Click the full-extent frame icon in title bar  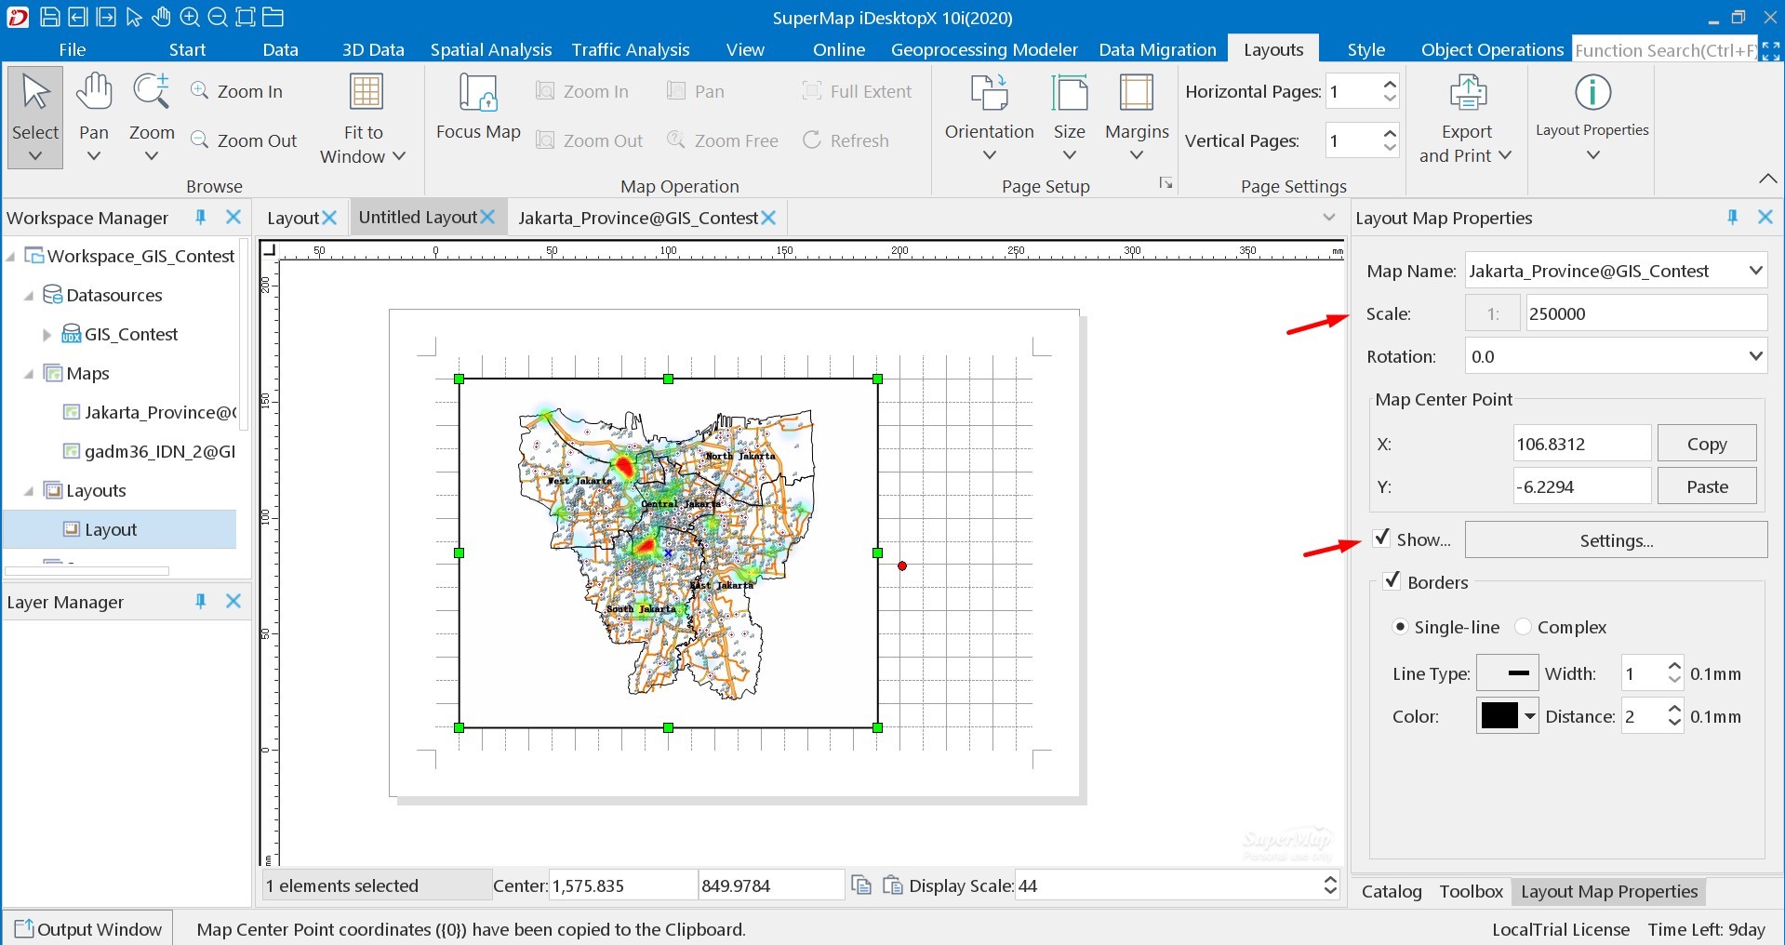click(245, 17)
